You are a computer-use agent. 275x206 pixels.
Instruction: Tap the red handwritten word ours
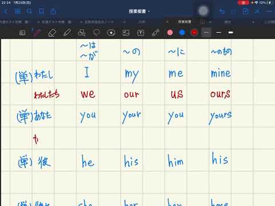220,94
